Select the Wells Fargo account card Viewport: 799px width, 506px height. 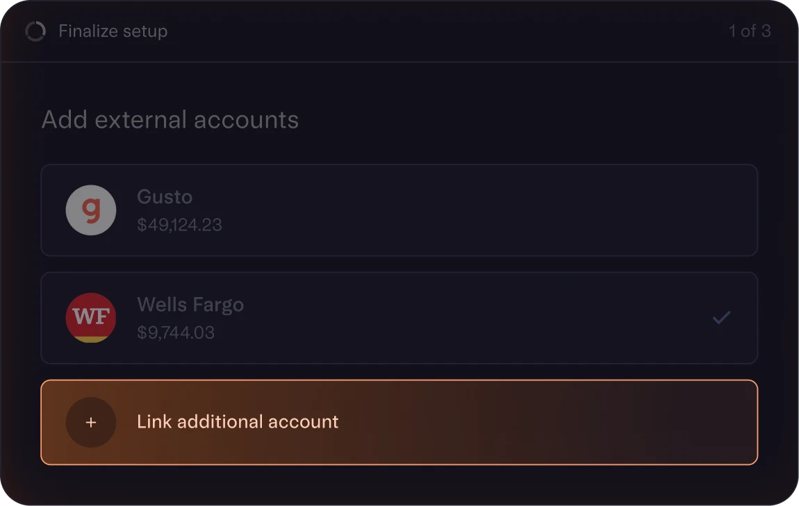point(399,318)
